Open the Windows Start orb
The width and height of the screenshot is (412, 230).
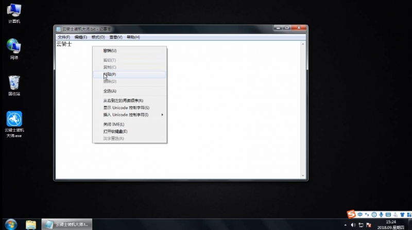click(11, 224)
